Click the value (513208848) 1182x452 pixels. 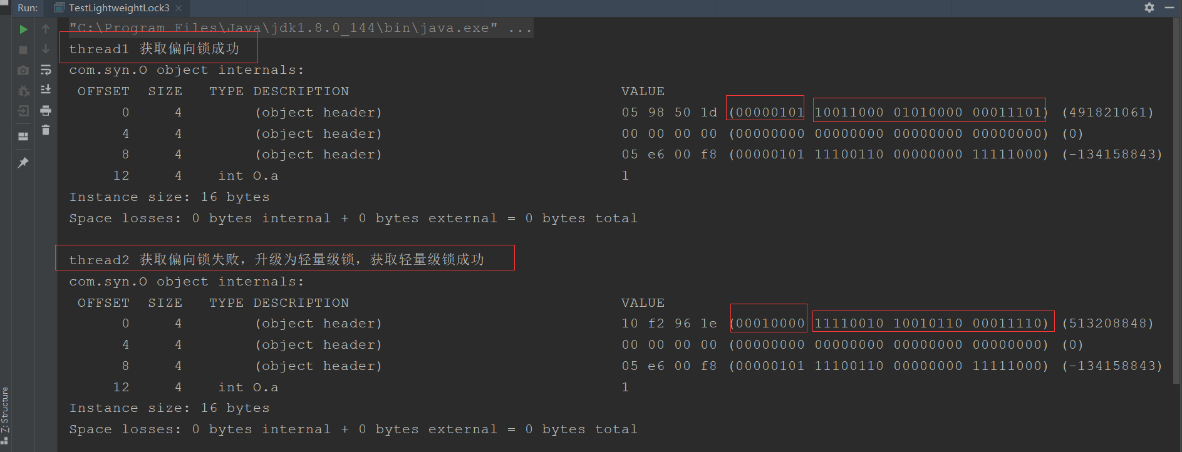(1108, 324)
